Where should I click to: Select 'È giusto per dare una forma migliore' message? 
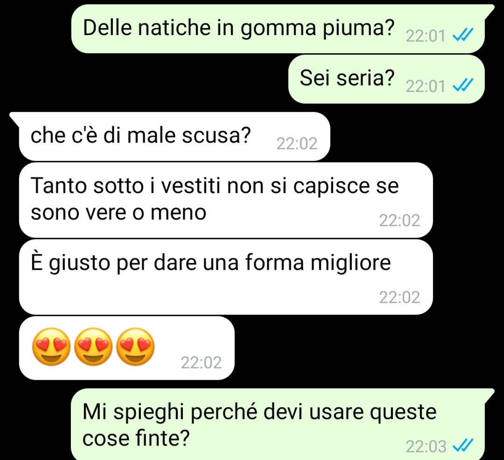226,277
